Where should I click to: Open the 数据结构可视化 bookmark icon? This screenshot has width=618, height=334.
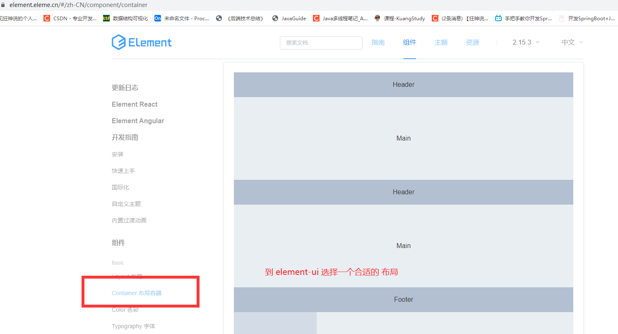click(106, 18)
